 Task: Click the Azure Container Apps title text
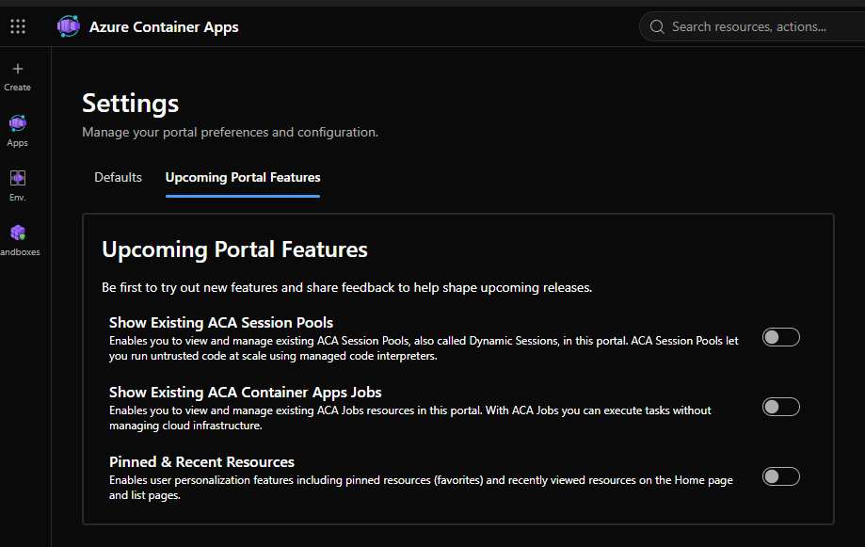click(x=164, y=27)
